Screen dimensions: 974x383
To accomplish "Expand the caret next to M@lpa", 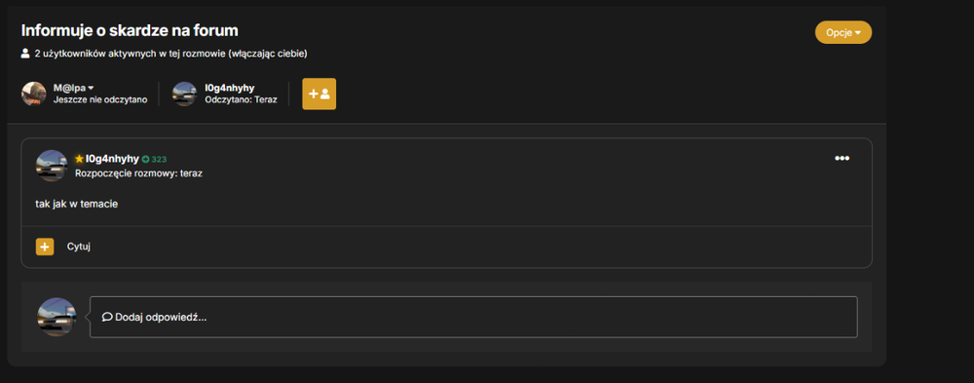I will [x=91, y=89].
